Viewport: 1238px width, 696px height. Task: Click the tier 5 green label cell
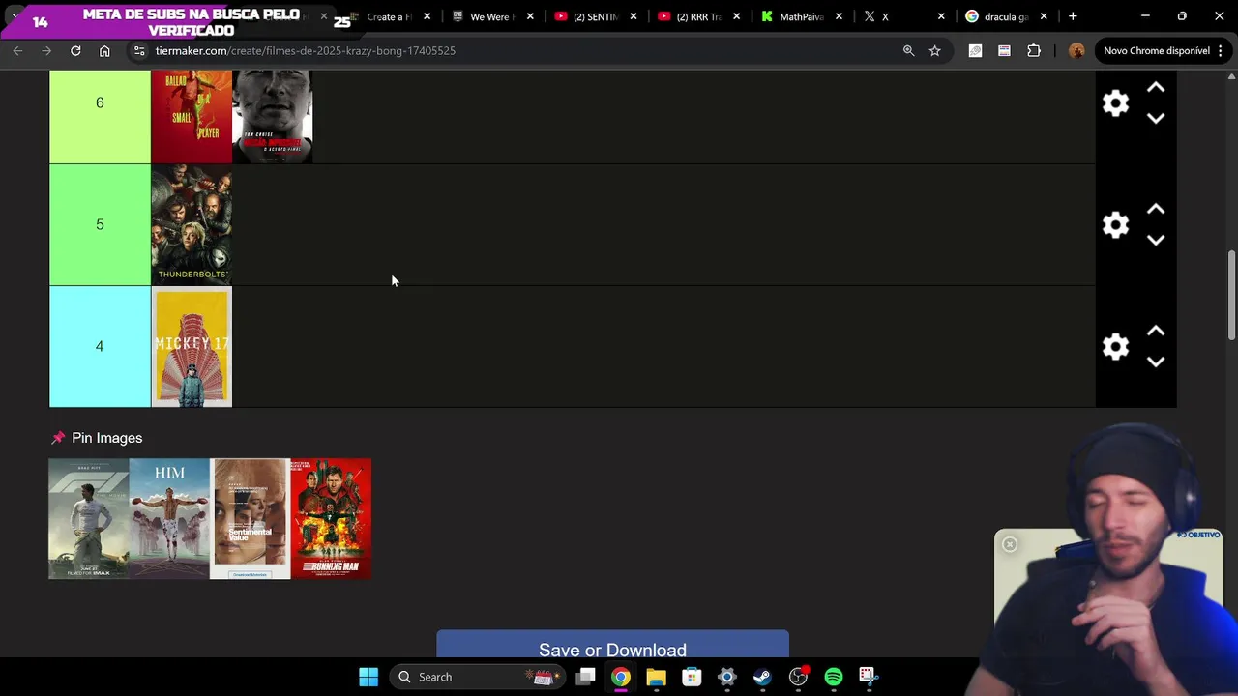[x=100, y=224]
